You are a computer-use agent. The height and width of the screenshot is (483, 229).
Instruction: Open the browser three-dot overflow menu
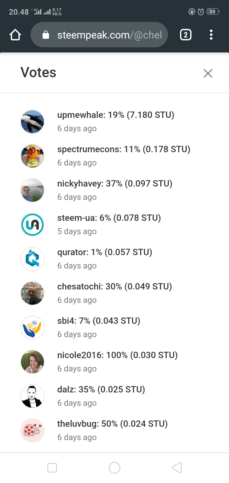(211, 35)
